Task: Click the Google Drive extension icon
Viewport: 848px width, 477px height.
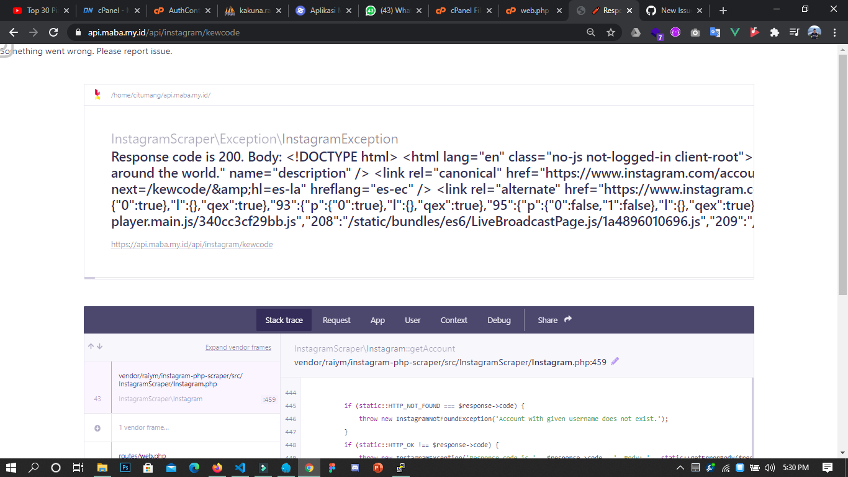Action: pyautogui.click(x=635, y=32)
